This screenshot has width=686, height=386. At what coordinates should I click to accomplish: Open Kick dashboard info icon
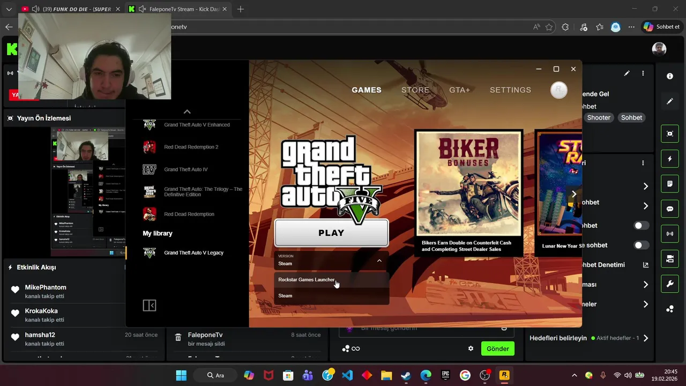coord(670,76)
